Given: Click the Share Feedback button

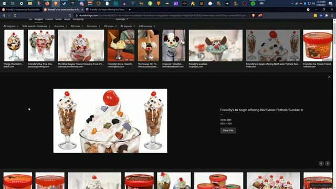Looking at the screenshot, I should (x=321, y=185).
